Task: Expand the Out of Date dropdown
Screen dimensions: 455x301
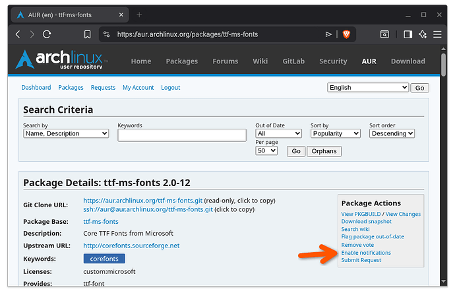Action: [278, 133]
